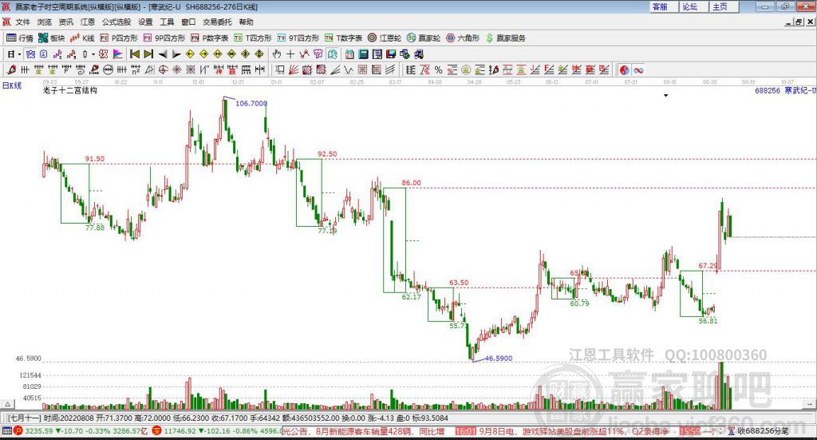
Task: Open 赢家服务 with the dollar icon
Action: pos(505,38)
